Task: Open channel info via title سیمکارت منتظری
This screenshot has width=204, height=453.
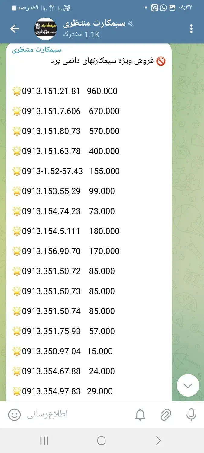Action: (x=94, y=24)
